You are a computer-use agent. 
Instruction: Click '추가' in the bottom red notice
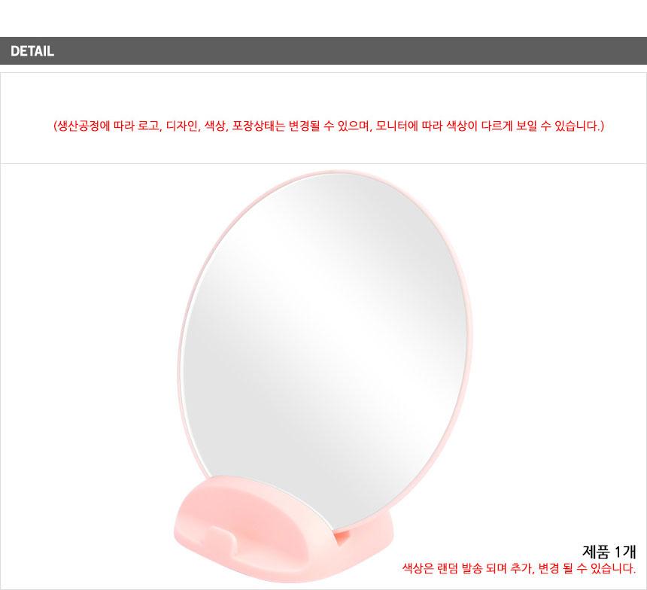(521, 568)
